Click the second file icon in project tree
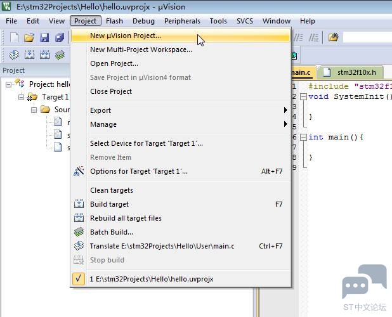Image resolution: width=392 pixels, height=317 pixels. pyautogui.click(x=58, y=134)
